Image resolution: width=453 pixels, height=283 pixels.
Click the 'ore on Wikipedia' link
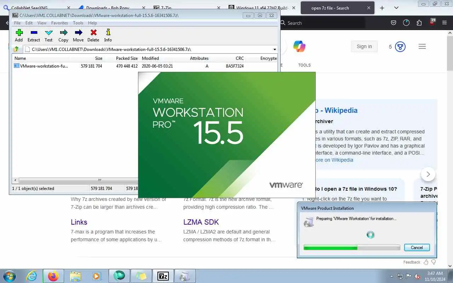(x=334, y=160)
